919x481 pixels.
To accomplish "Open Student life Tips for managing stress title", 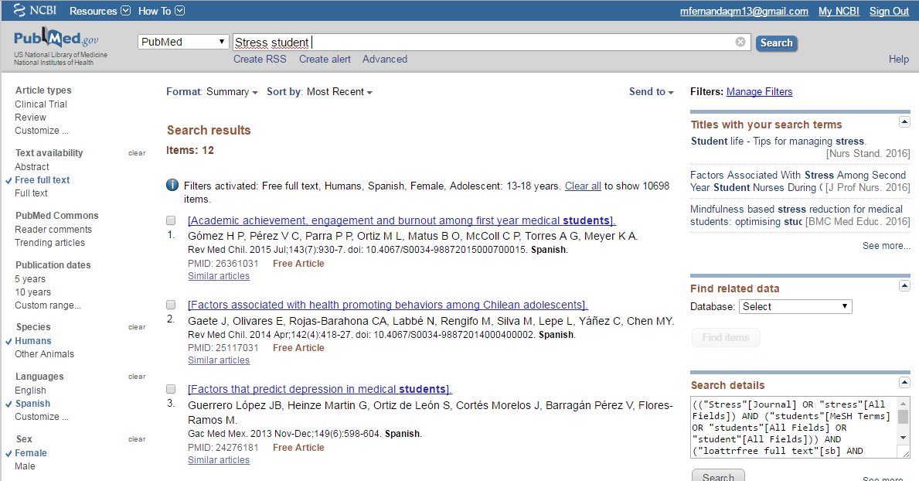I will coord(778,142).
